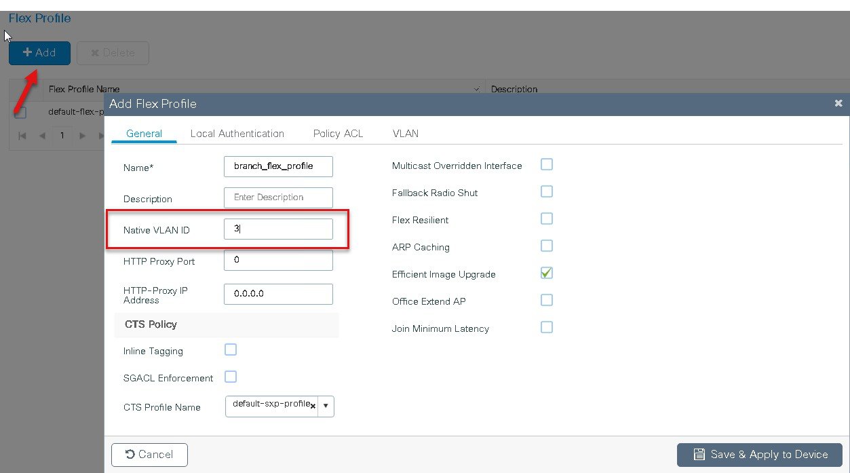The image size is (850, 473).
Task: Uncheck Efficient Image Upgrade
Action: [x=547, y=273]
